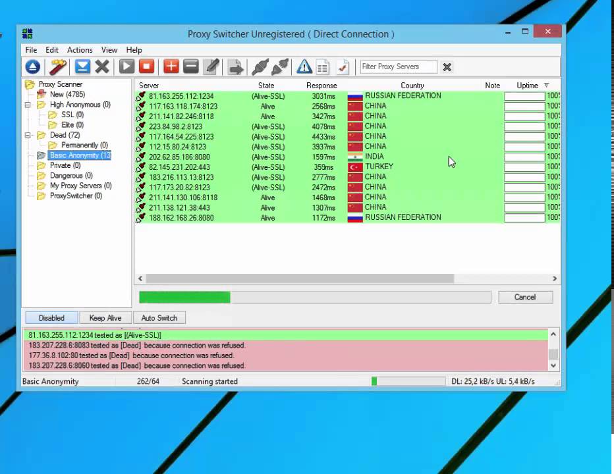Click the green scan progress bar
The width and height of the screenshot is (614, 474).
click(315, 297)
